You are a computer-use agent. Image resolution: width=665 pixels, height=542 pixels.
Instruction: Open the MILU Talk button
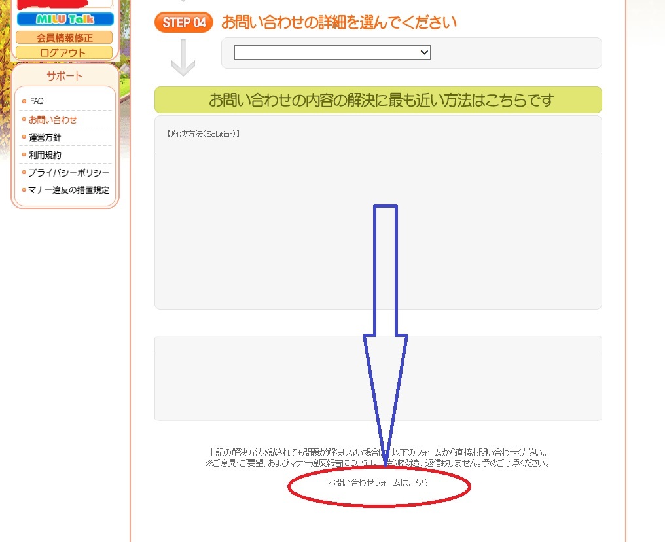click(x=65, y=20)
